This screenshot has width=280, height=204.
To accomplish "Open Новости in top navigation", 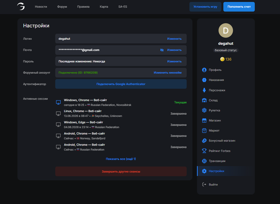I will 41,7.
